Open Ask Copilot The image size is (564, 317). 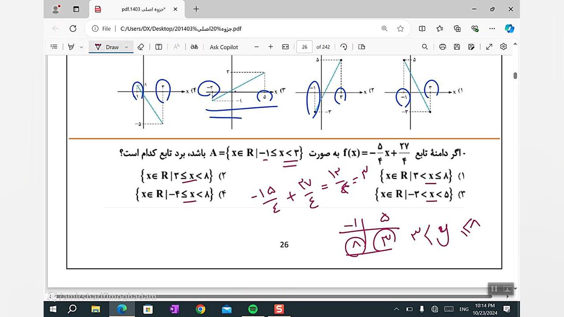click(224, 47)
